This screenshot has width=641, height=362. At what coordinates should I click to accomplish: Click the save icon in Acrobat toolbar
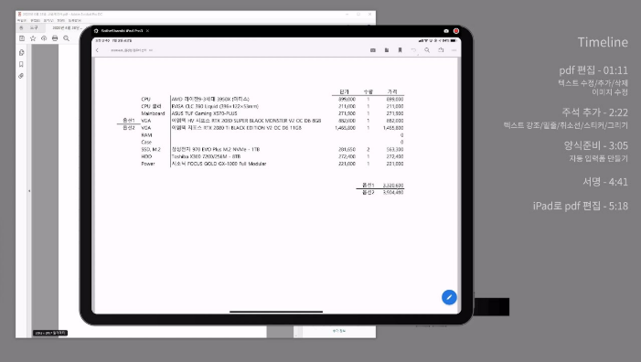(x=22, y=38)
